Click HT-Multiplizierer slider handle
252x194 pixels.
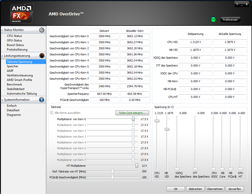click(x=137, y=165)
